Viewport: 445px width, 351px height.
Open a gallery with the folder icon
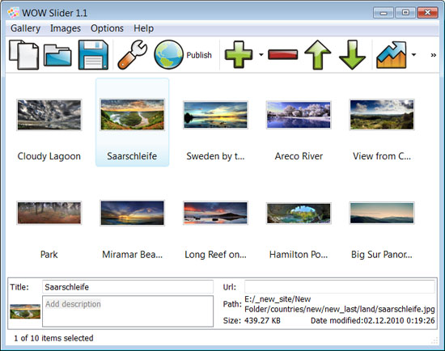(x=57, y=55)
